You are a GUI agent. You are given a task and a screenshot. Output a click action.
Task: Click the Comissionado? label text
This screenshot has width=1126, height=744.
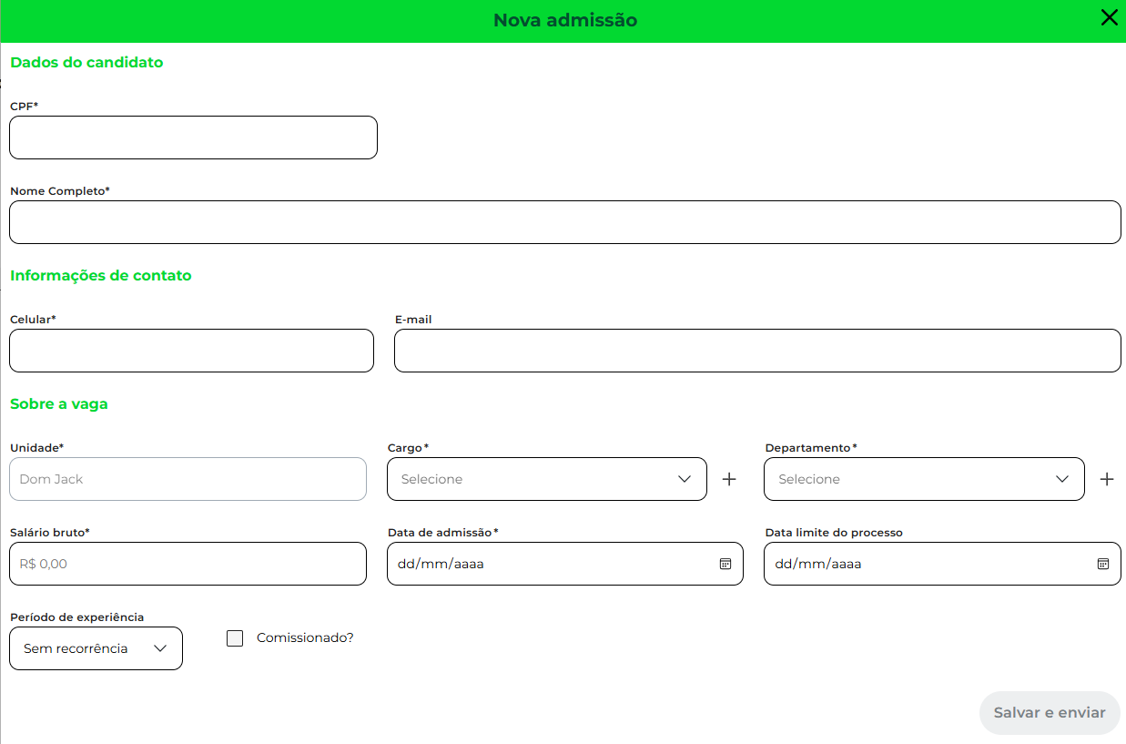[305, 638]
